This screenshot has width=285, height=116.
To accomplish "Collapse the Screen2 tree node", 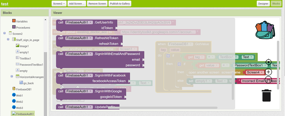I will 4,33.
